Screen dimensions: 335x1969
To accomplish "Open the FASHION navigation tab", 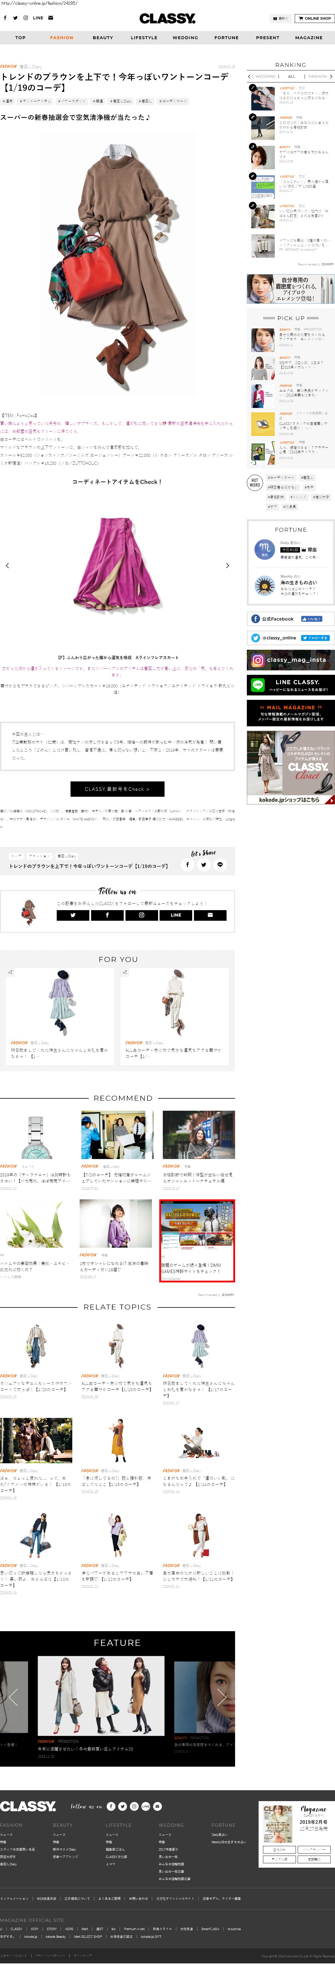I will coord(62,37).
